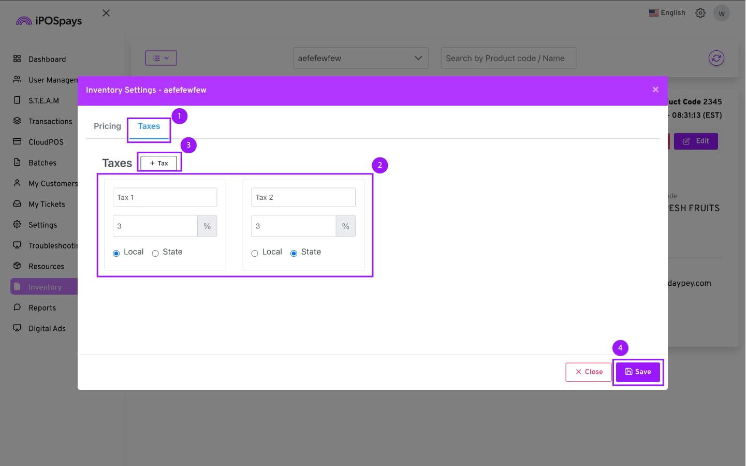The width and height of the screenshot is (746, 466).
Task: Close the sidebar with the X icon
Action: [106, 13]
